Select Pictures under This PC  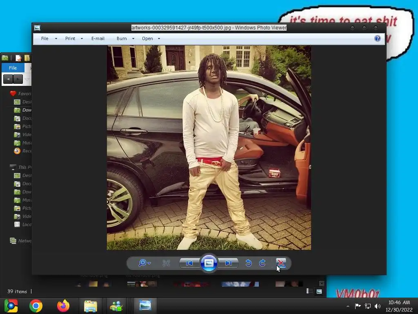pos(23,208)
